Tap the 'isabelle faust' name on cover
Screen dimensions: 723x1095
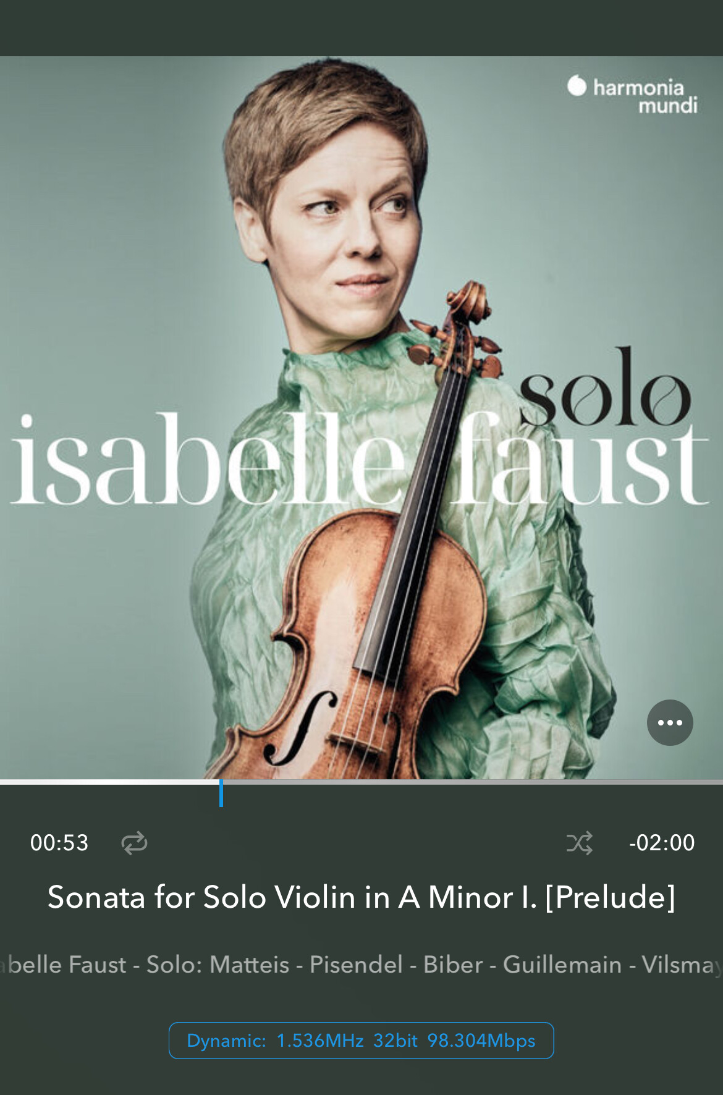click(x=360, y=459)
